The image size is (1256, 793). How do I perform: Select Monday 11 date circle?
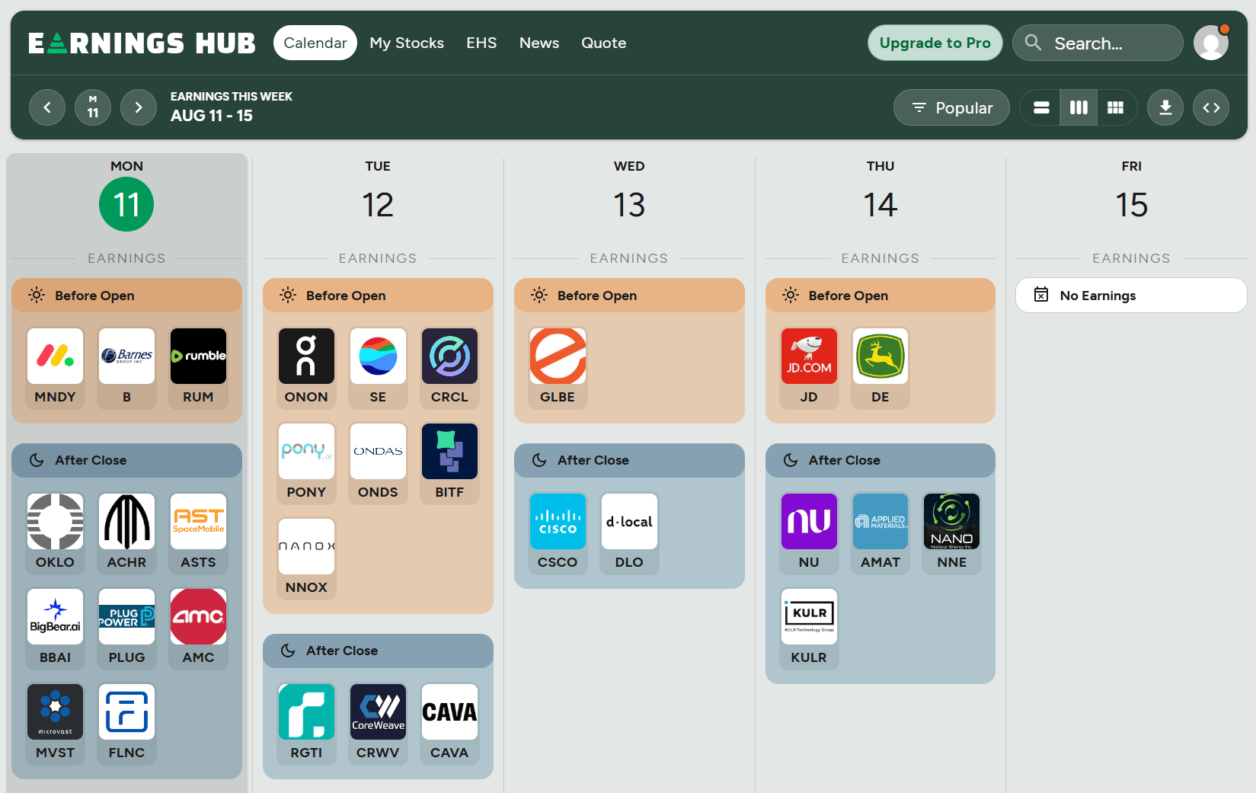point(126,204)
